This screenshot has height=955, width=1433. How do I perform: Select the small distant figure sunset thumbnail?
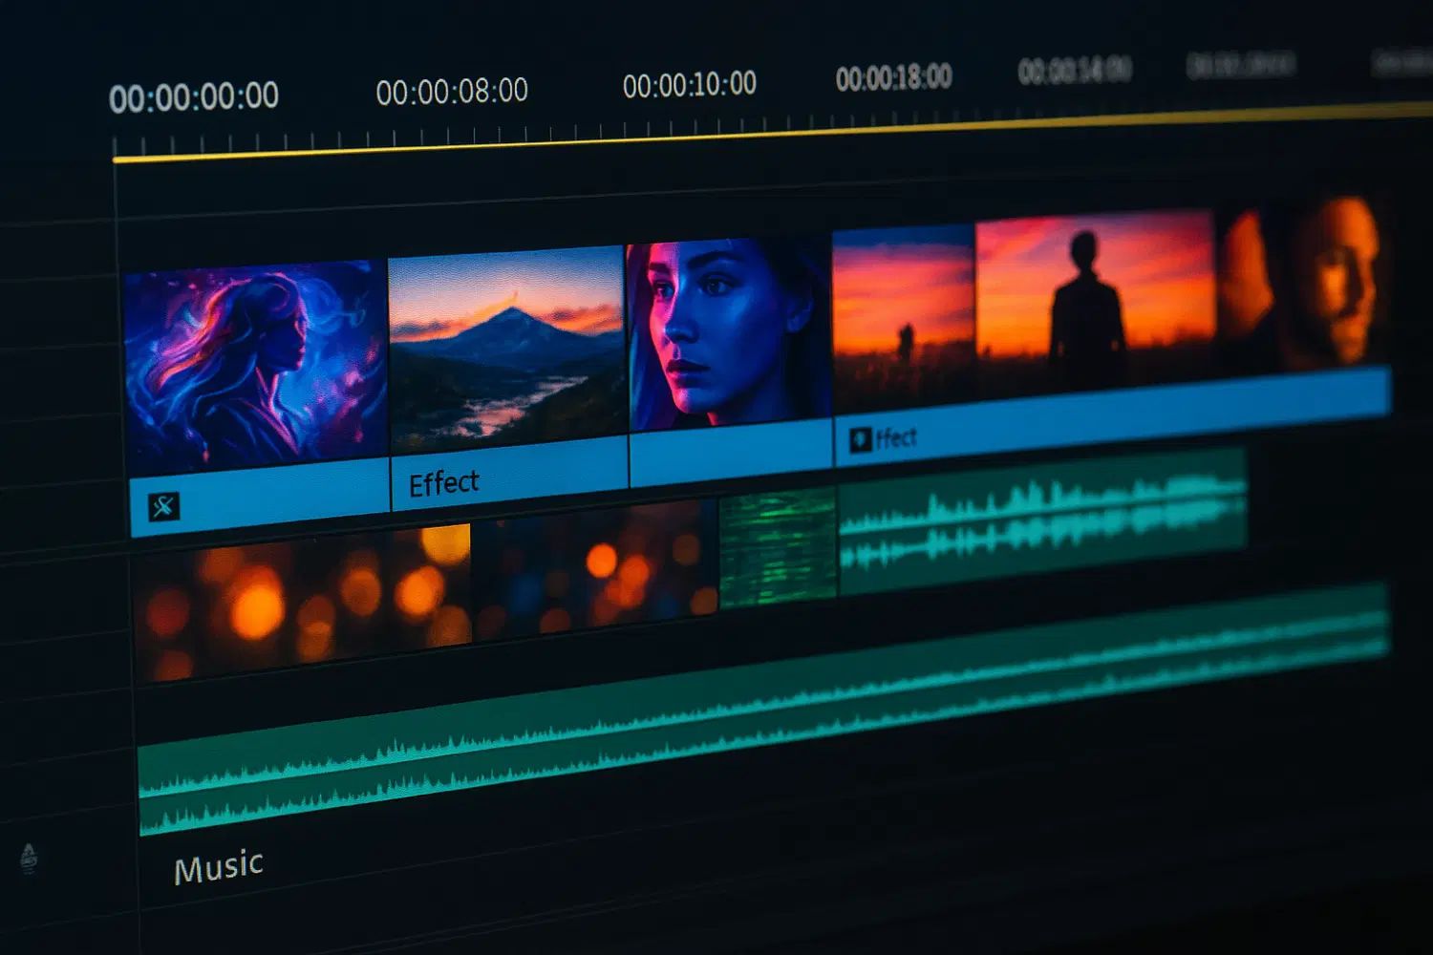click(x=904, y=319)
